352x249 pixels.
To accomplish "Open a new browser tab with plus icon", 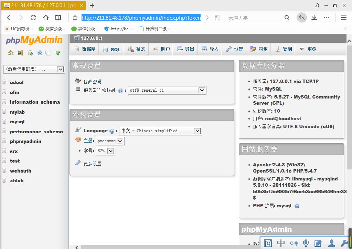I will coord(92,6).
